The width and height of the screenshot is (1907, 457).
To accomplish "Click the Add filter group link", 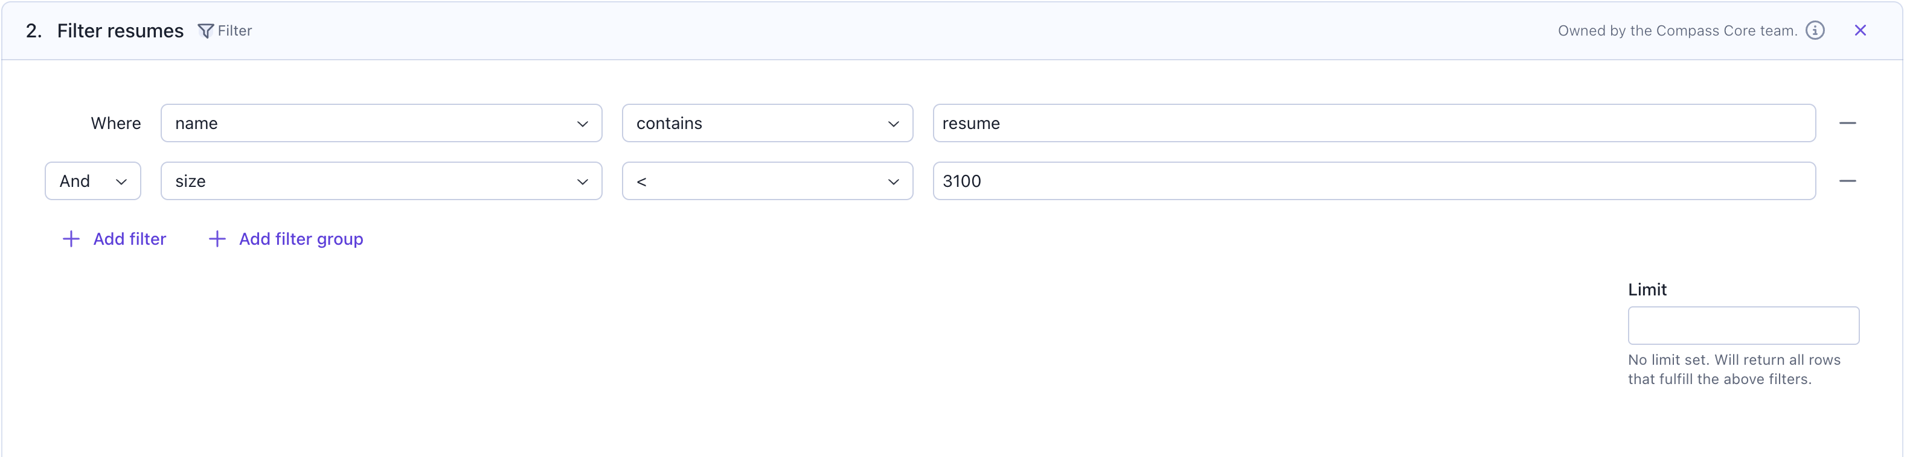I will 301,239.
